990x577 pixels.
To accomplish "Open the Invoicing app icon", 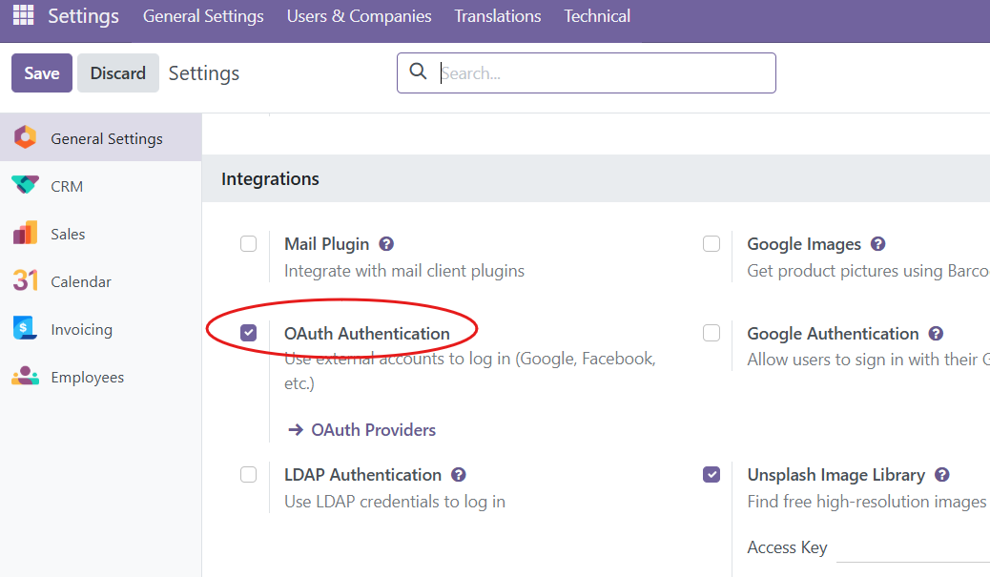I will (25, 329).
